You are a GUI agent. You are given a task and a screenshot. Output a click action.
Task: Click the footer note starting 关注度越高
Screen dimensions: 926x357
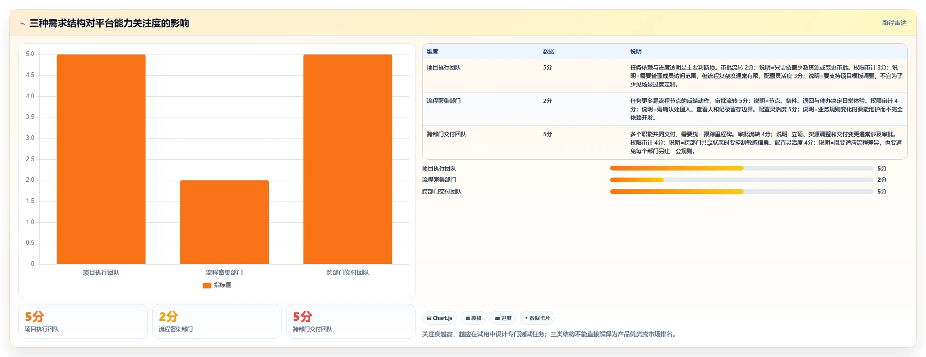[550, 334]
